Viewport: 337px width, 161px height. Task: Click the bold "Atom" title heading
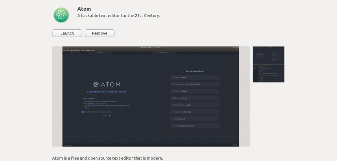point(84,9)
